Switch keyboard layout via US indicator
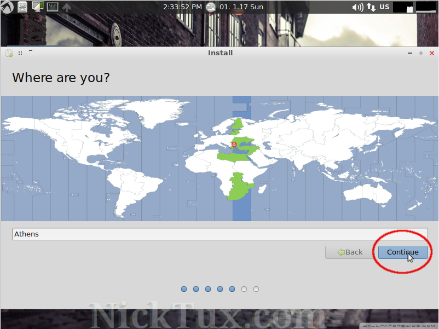The height and width of the screenshot is (329, 439). click(x=384, y=7)
